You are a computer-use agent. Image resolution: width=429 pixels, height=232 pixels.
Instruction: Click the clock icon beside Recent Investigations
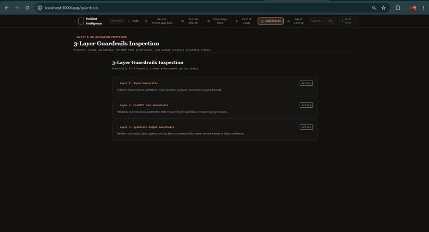(146, 21)
